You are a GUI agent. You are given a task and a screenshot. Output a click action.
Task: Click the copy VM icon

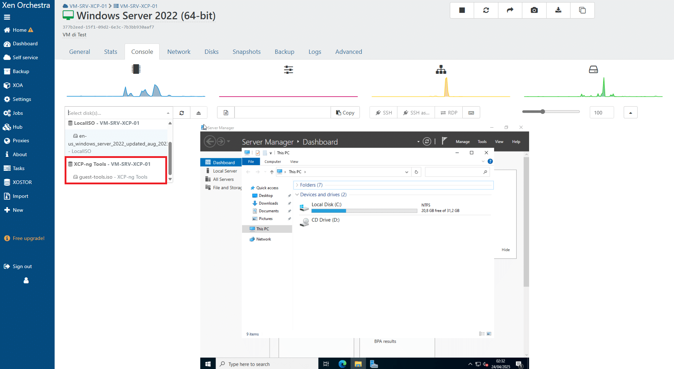582,10
